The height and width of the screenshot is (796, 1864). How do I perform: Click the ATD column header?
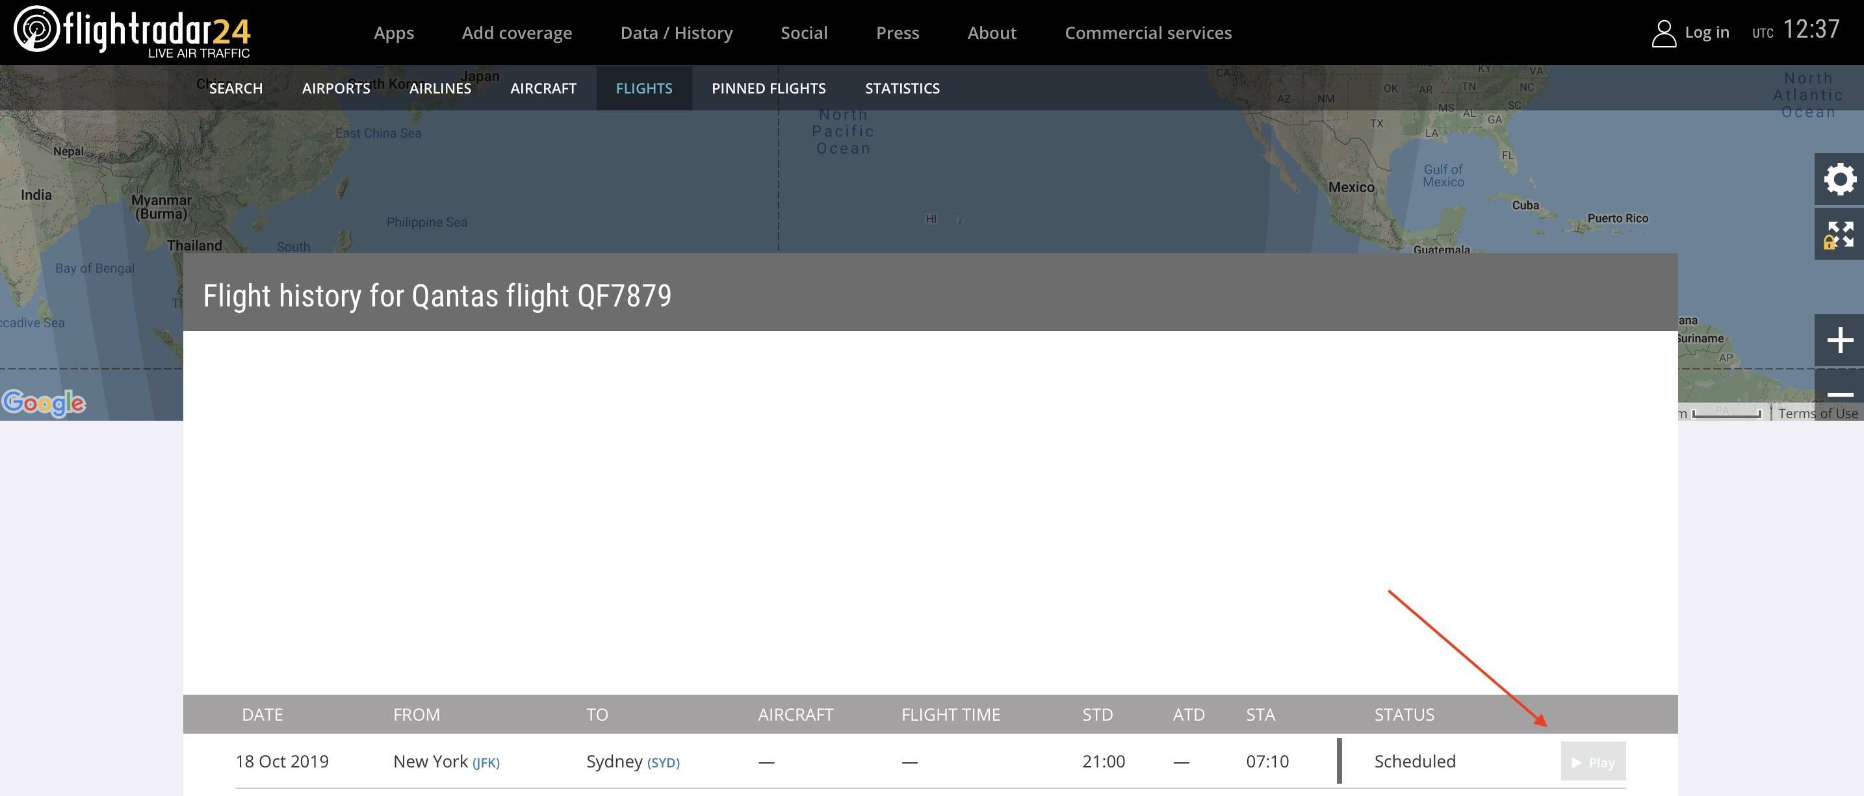(x=1188, y=714)
